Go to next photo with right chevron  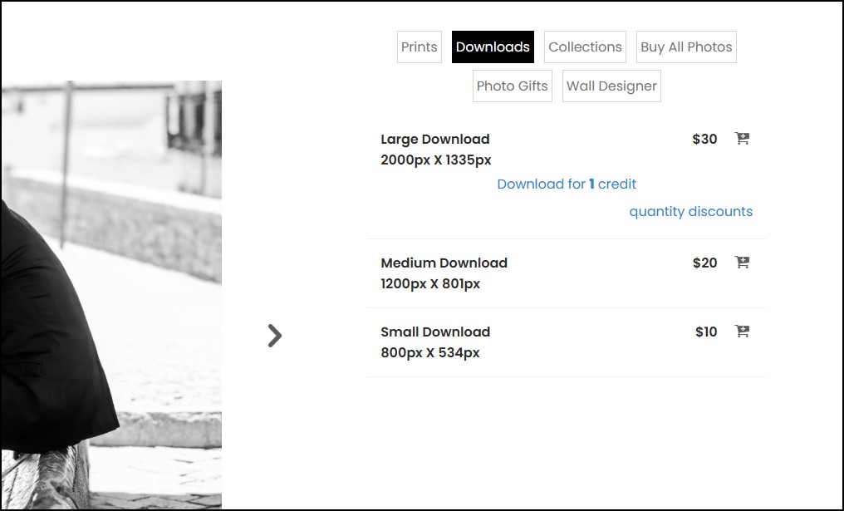pos(274,336)
